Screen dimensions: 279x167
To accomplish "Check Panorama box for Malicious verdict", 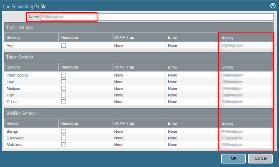I will tap(63, 145).
